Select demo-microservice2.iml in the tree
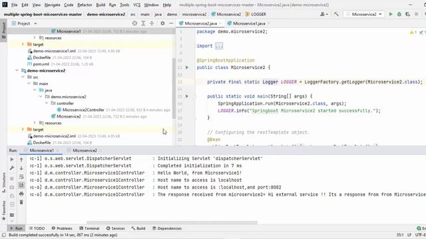Screen dimensions: 426x239 click(x=55, y=136)
